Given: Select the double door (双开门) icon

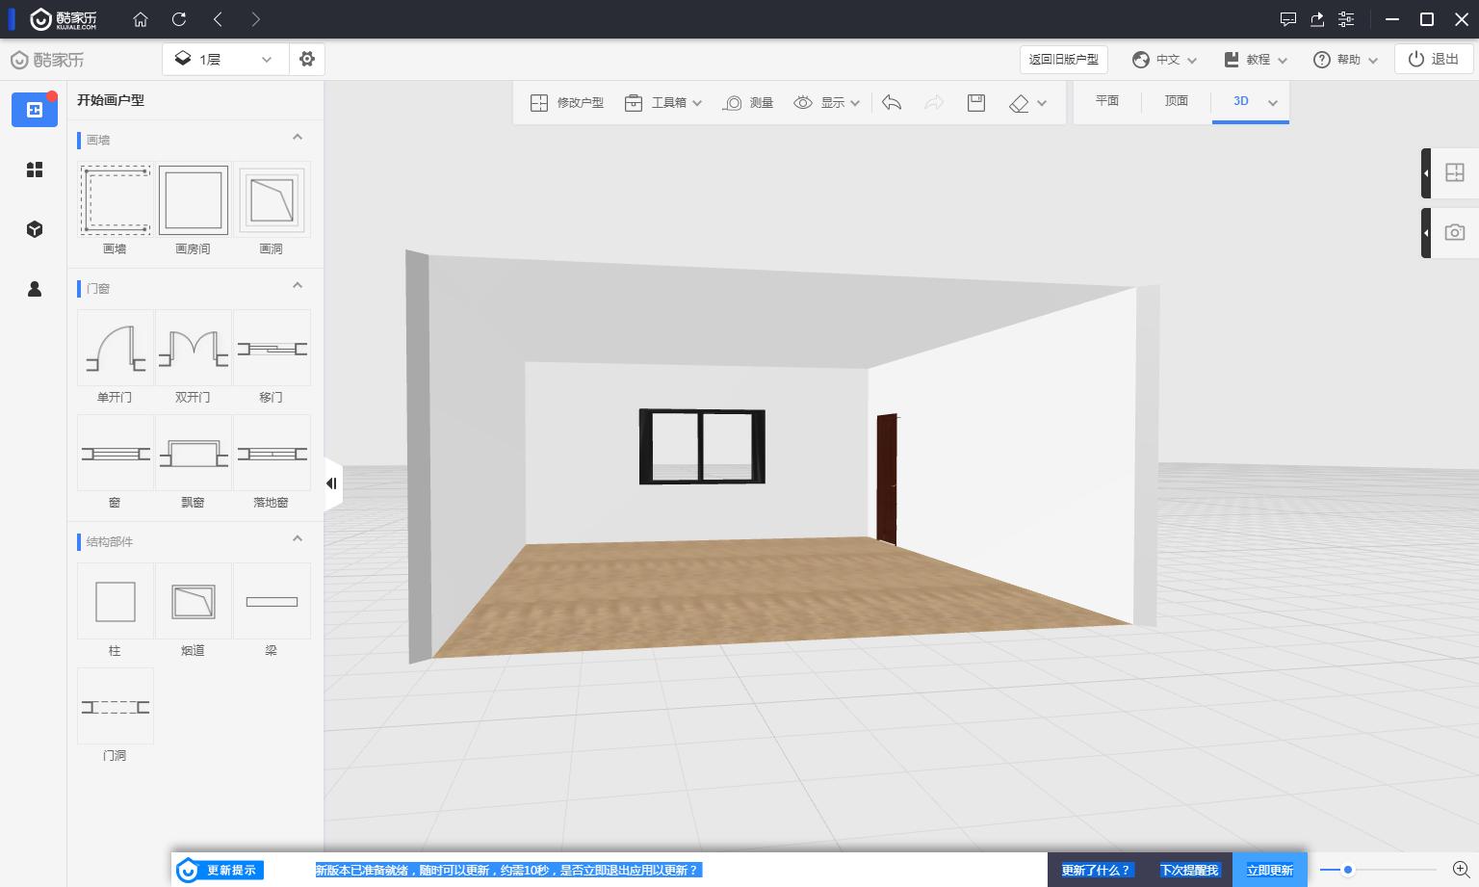Looking at the screenshot, I should [x=193, y=349].
